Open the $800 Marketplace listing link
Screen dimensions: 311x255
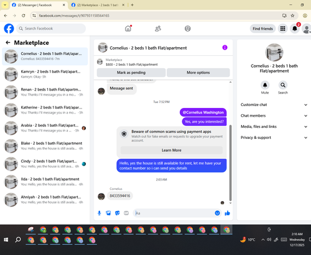point(131,65)
